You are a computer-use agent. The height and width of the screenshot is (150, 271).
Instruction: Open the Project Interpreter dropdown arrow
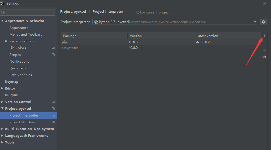(255, 22)
